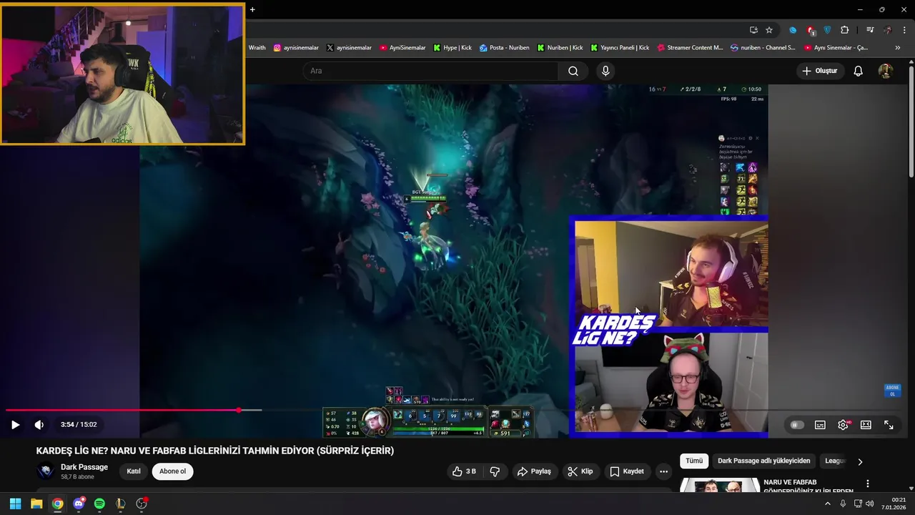
Task: Open the Dark Passage channel name link
Action: point(84,467)
